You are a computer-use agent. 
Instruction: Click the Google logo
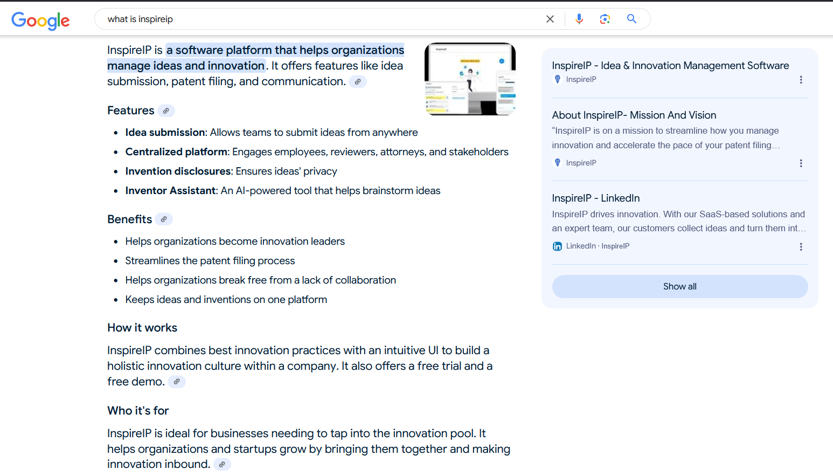click(40, 20)
